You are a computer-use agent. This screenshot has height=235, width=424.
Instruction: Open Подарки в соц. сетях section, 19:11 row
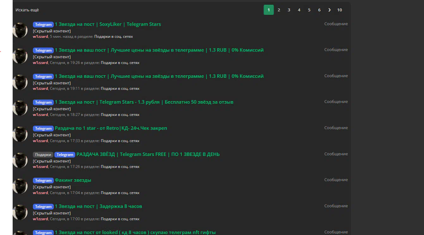coord(120,89)
